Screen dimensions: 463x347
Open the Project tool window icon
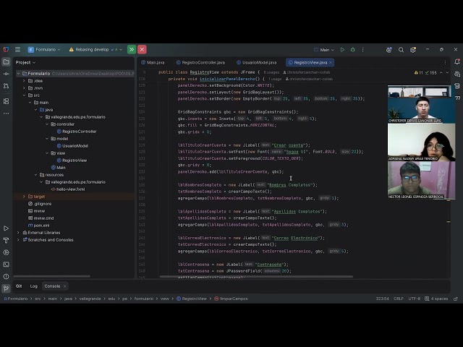click(6, 62)
